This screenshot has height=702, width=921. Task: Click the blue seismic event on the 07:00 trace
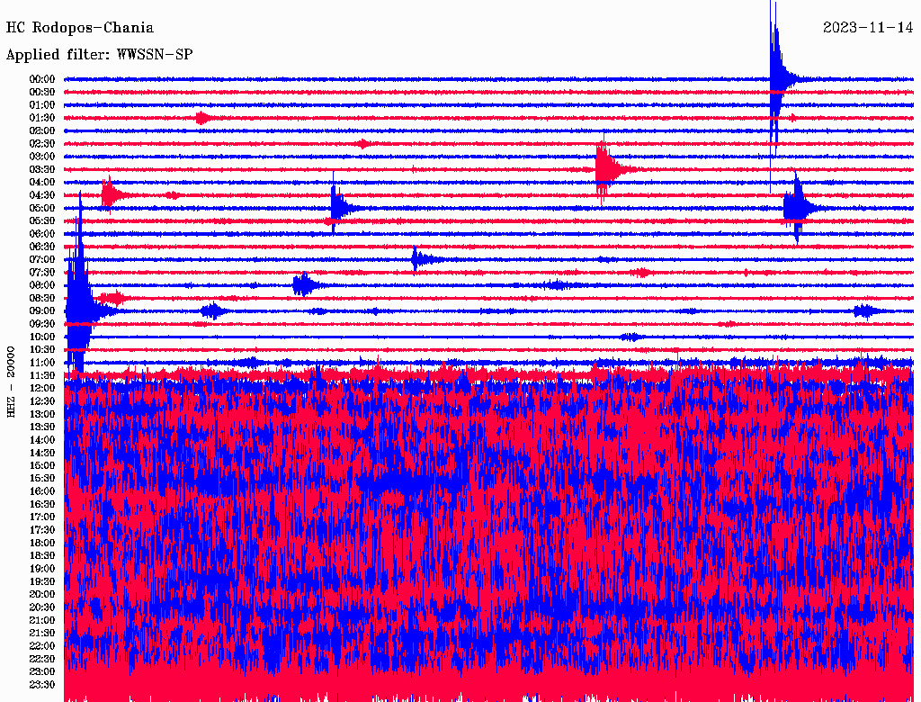coord(416,259)
